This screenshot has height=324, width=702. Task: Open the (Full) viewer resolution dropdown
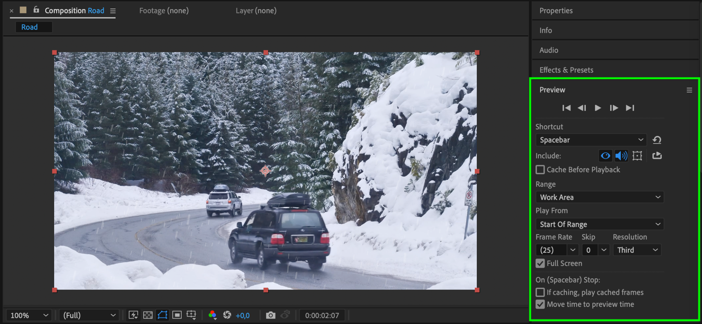89,315
